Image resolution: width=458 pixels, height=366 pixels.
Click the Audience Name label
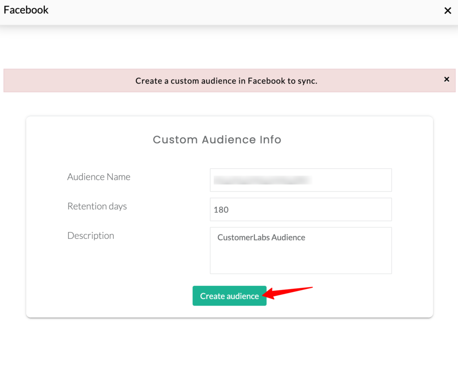point(99,177)
